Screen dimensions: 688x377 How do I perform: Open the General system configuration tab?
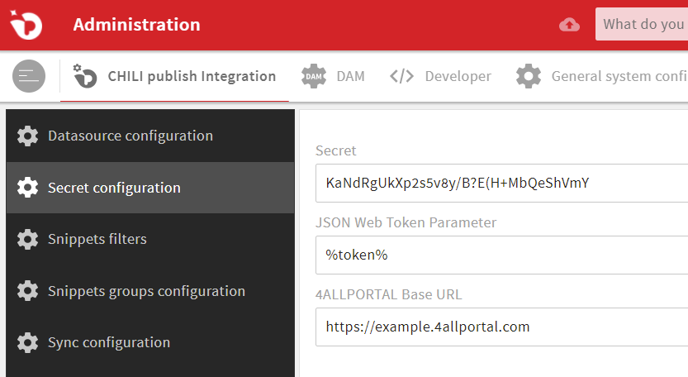click(x=600, y=76)
